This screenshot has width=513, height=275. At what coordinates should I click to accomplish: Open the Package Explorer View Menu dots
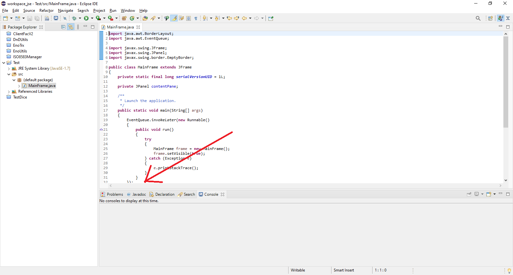click(x=78, y=27)
